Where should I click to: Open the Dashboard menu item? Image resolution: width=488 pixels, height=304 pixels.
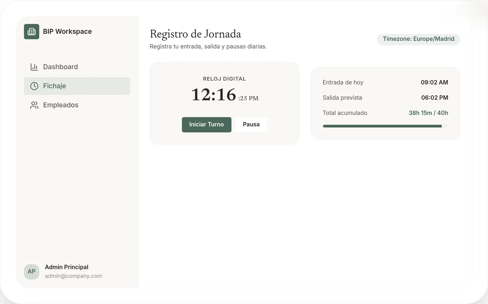(x=77, y=67)
